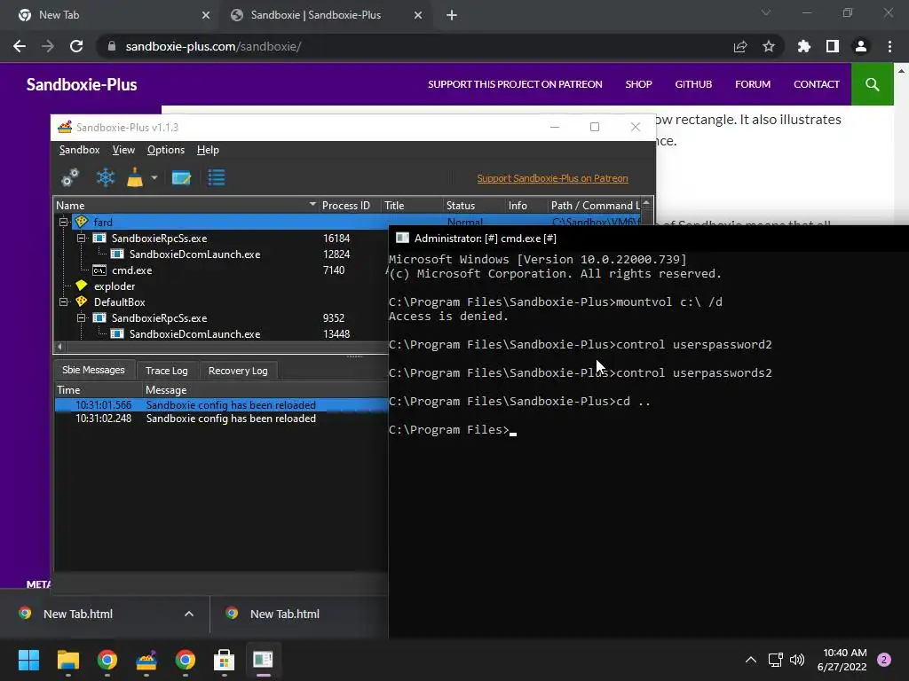Open the Sandbox menu
The image size is (909, 681).
click(79, 150)
